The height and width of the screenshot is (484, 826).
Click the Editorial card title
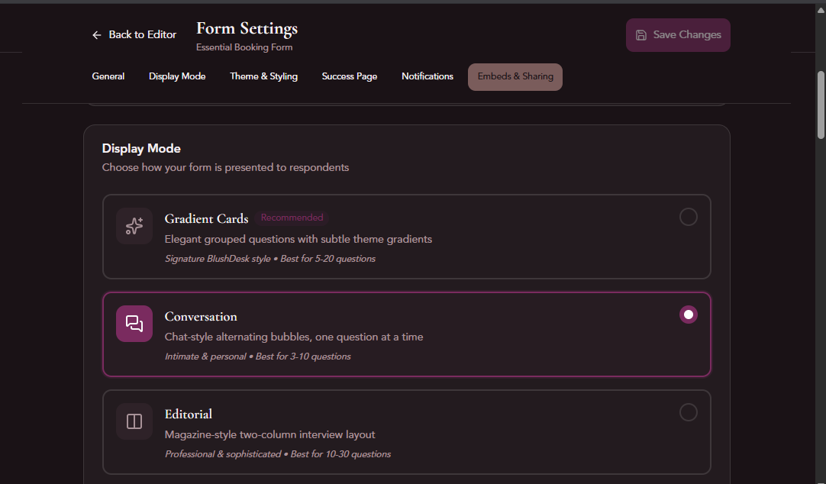189,415
